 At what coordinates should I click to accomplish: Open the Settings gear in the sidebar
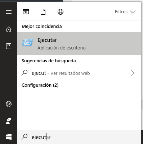point(9,104)
